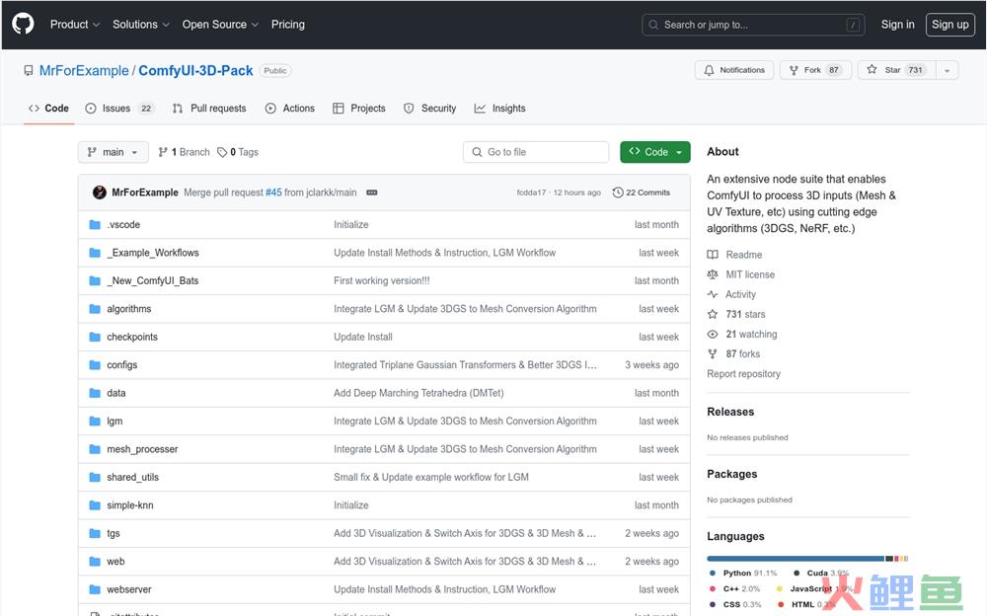Screen dimensions: 987x616
Task: Click the fcdda17 commit hash
Action: [531, 192]
